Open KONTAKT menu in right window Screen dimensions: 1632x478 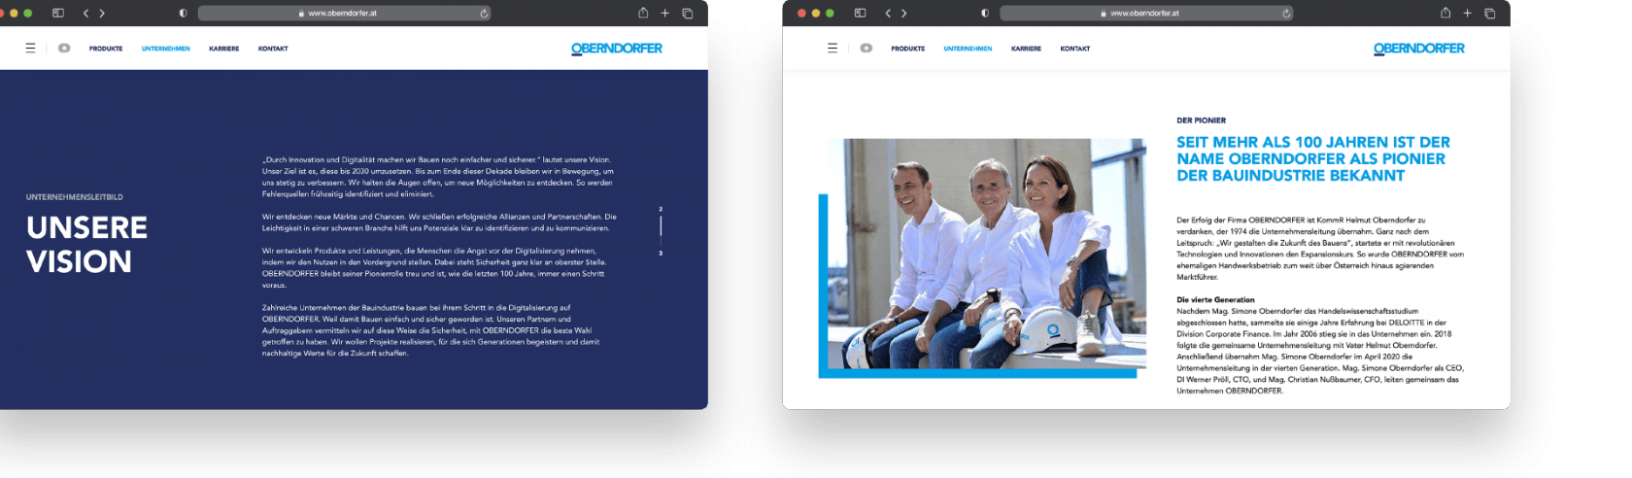click(1075, 49)
